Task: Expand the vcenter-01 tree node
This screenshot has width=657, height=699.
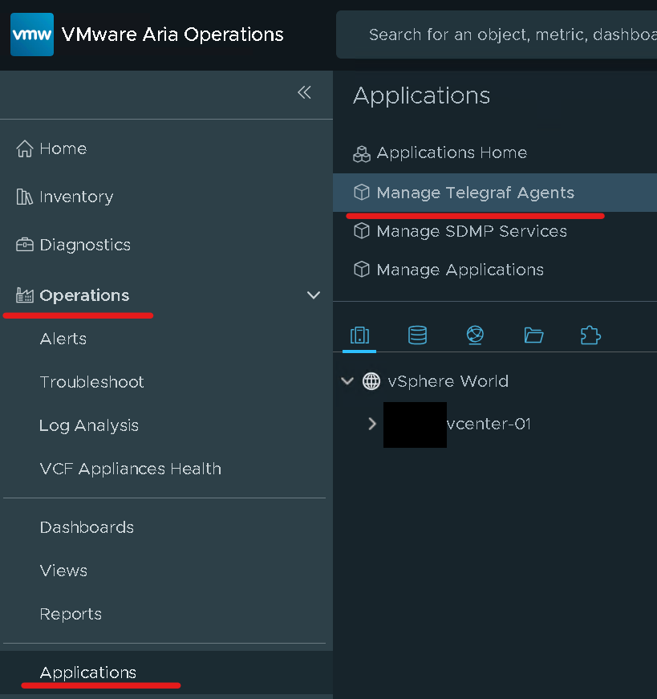Action: click(x=372, y=424)
